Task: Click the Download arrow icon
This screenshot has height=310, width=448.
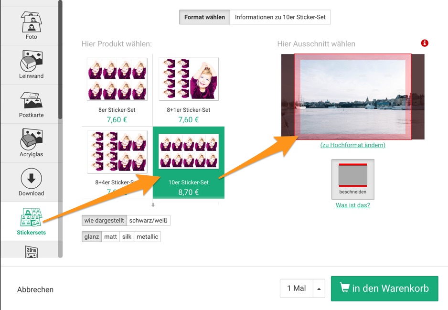Action: 31,179
